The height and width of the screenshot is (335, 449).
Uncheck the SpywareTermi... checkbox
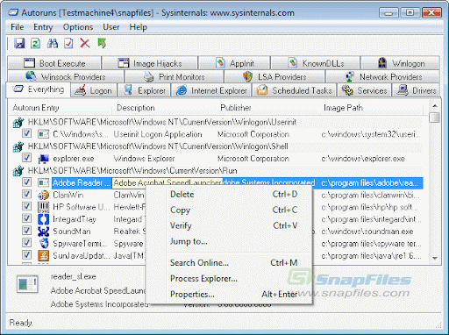pyautogui.click(x=26, y=243)
